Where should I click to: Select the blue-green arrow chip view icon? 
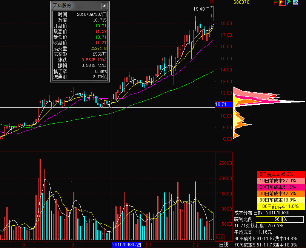(x=288, y=3)
